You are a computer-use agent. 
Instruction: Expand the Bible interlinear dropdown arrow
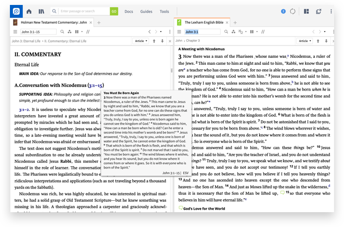[x=246, y=32]
